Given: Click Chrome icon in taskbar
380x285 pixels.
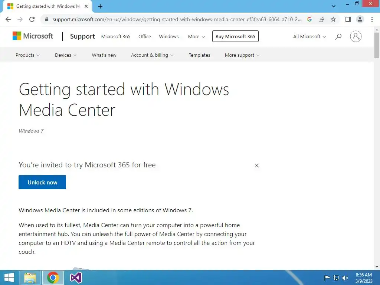Looking at the screenshot, I should (53, 278).
